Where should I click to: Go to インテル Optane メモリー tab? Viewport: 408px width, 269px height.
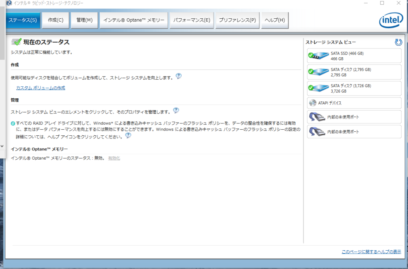click(x=133, y=20)
